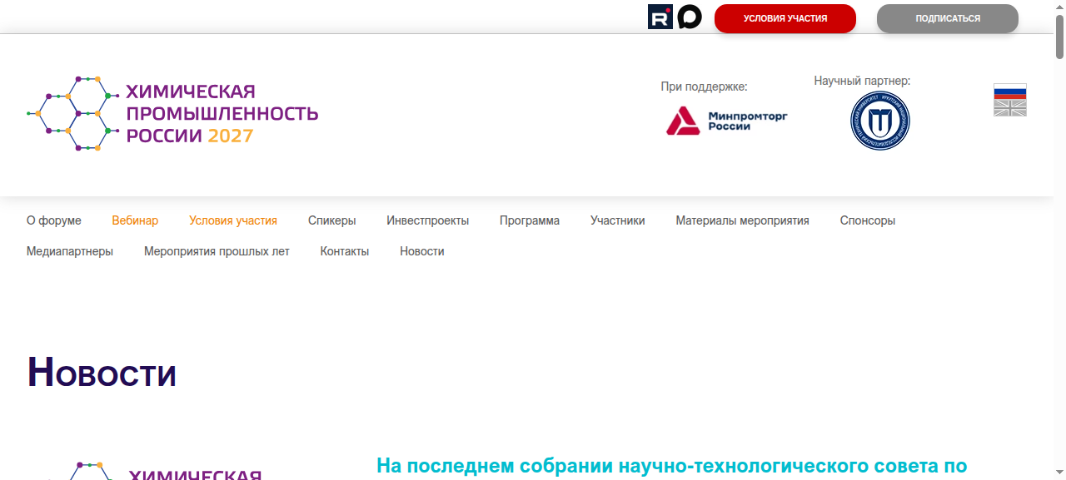Open the О форуме menu item
The image size is (1066, 480).
(x=54, y=220)
